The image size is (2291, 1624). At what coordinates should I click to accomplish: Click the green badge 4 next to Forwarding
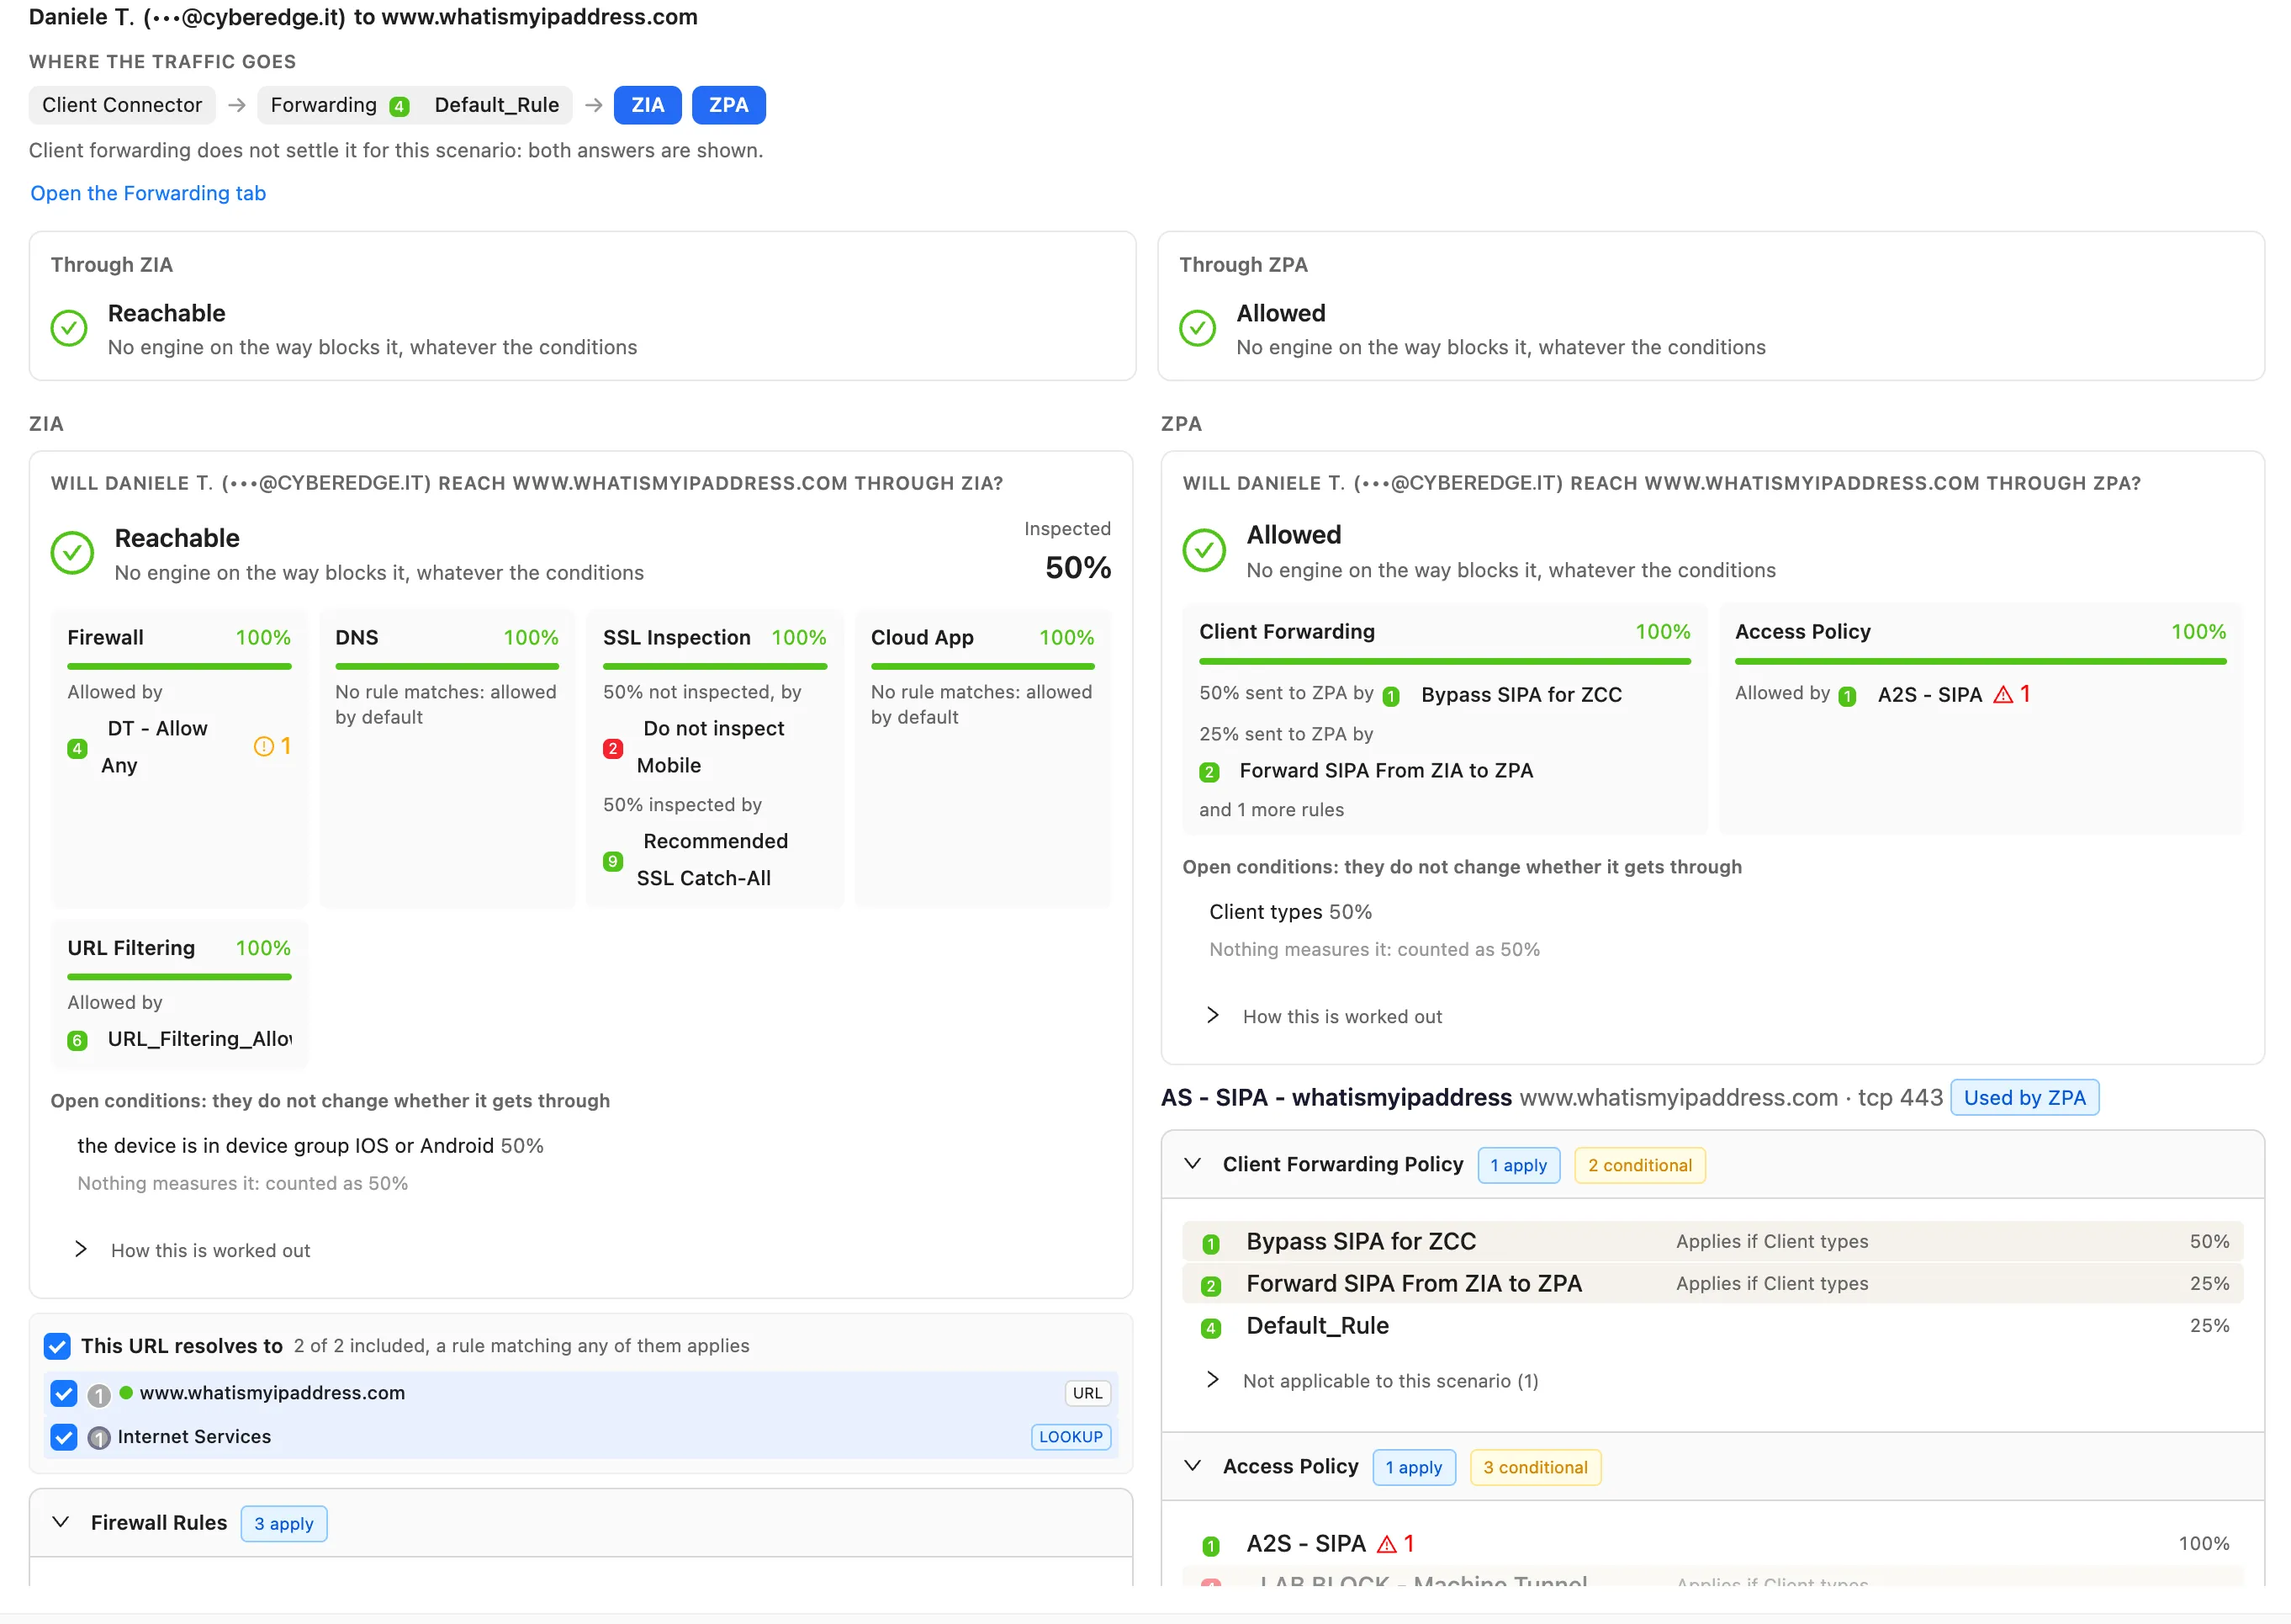(x=399, y=106)
